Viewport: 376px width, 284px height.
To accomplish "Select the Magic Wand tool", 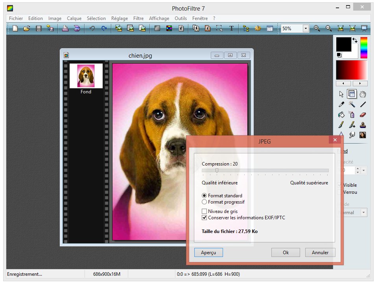I will click(x=352, y=104).
